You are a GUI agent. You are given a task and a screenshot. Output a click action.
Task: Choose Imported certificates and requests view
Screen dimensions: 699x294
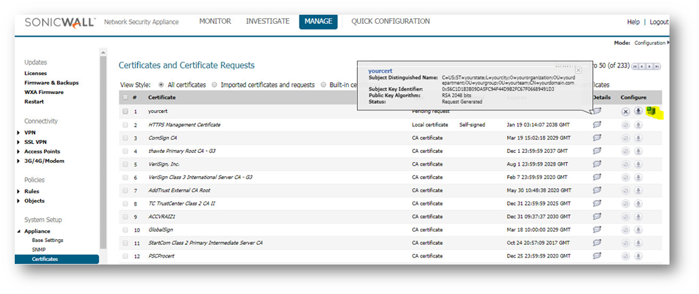pos(215,85)
